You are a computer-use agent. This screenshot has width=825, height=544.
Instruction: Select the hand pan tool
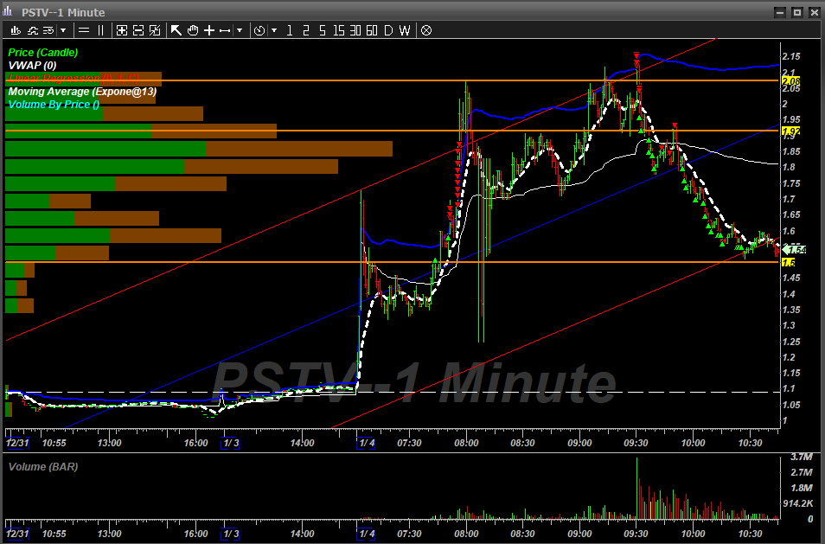click(x=191, y=30)
